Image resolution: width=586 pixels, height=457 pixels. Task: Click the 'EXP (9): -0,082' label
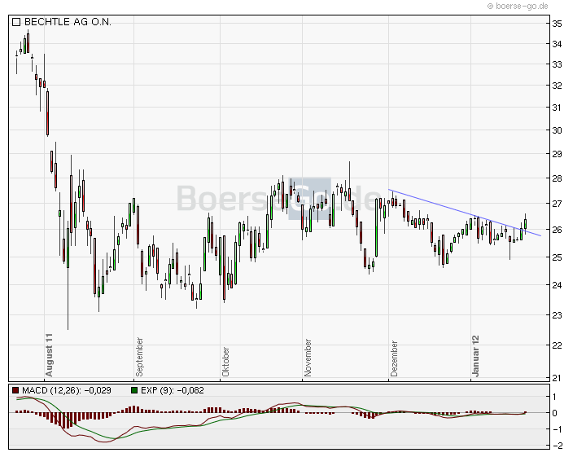pos(173,390)
